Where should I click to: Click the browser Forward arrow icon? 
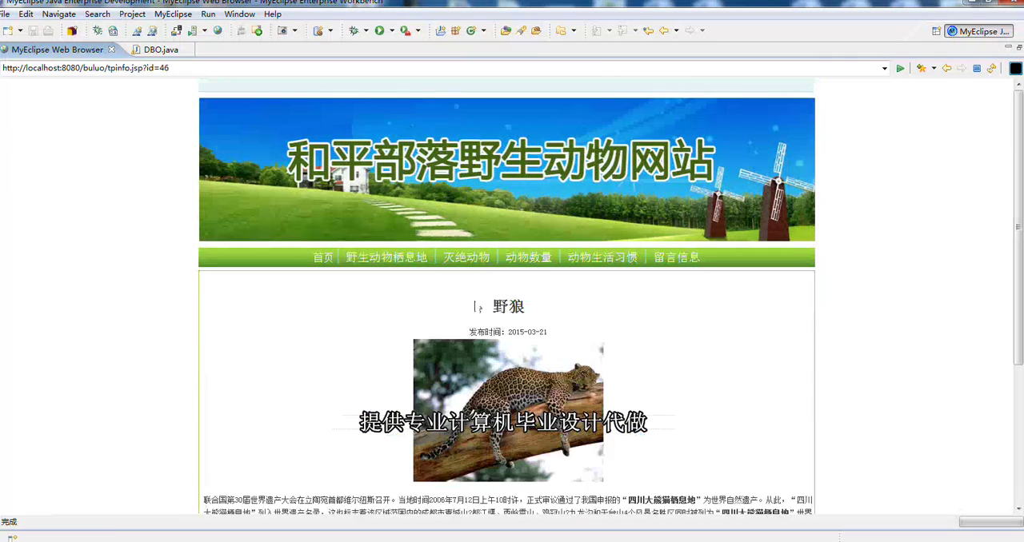coord(962,69)
